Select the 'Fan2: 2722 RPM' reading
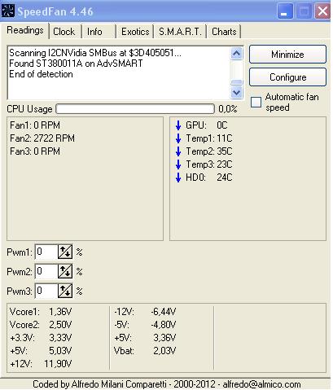This screenshot has width=333, height=390. 42,138
